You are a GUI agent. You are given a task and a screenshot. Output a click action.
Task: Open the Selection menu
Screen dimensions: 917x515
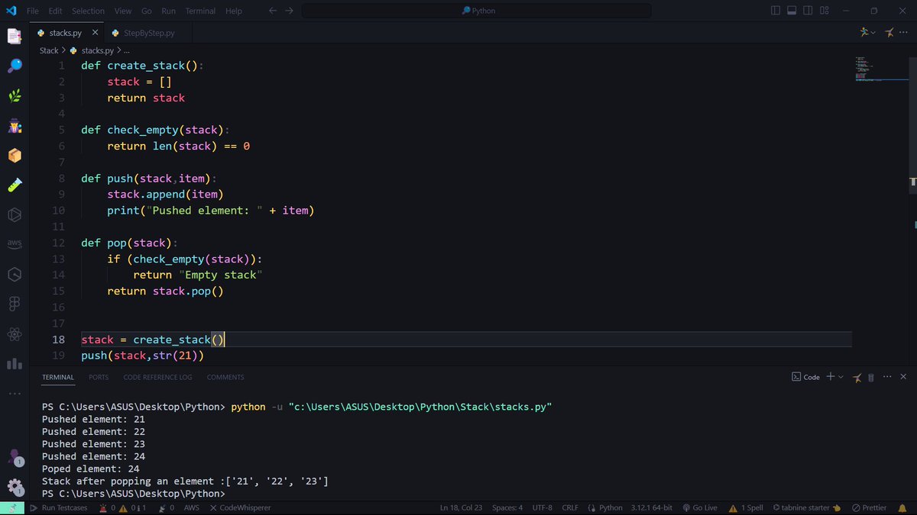(89, 11)
